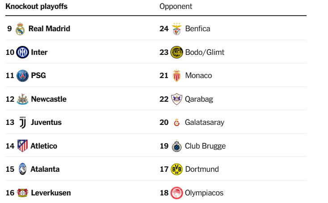Click the Newcastle crest icon
This screenshot has width=328, height=203.
(22, 99)
